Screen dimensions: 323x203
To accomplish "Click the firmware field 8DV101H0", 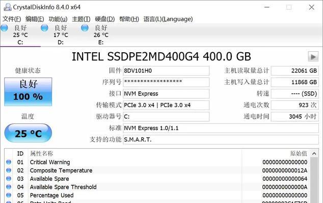I will pos(166,71).
